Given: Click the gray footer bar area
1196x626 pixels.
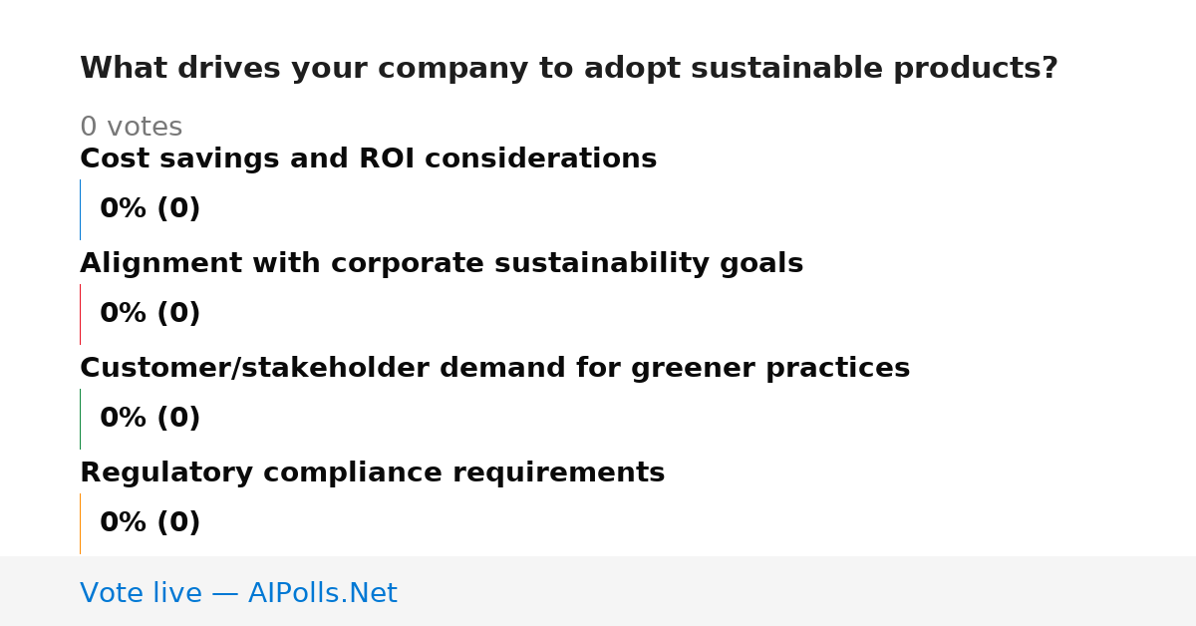Looking at the screenshot, I should point(598,591).
